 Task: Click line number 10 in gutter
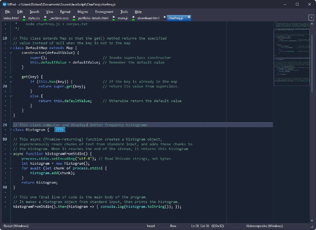[5, 38]
